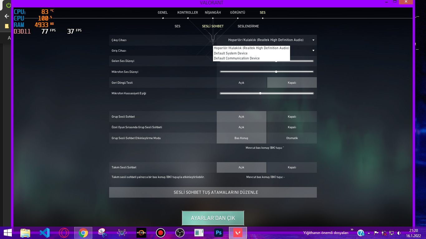Viewport: 426px width, 239px height.
Task: Adjust the Mikrofon Hassasiyeti Eşiği slider
Action: 267,93
